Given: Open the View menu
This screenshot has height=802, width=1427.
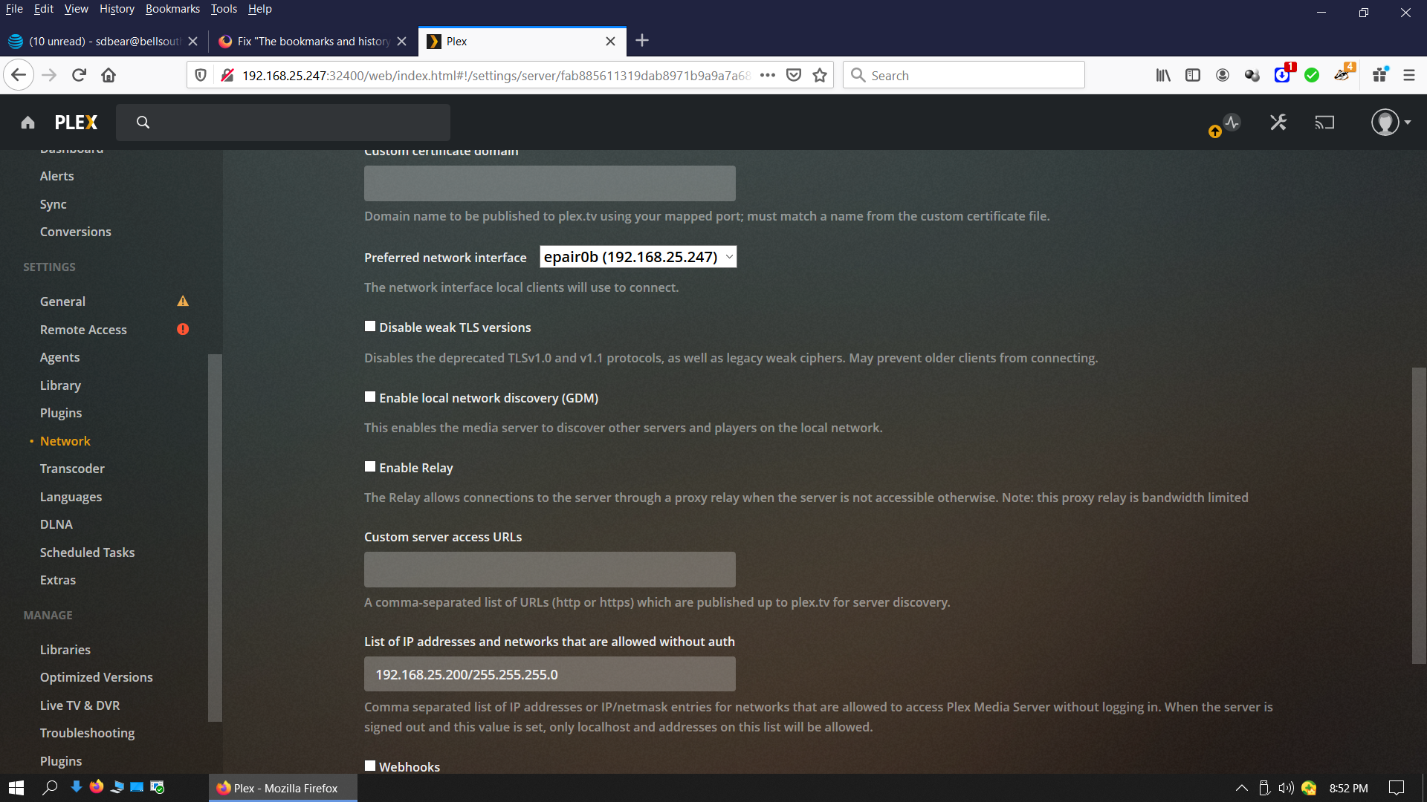Looking at the screenshot, I should pos(76,9).
